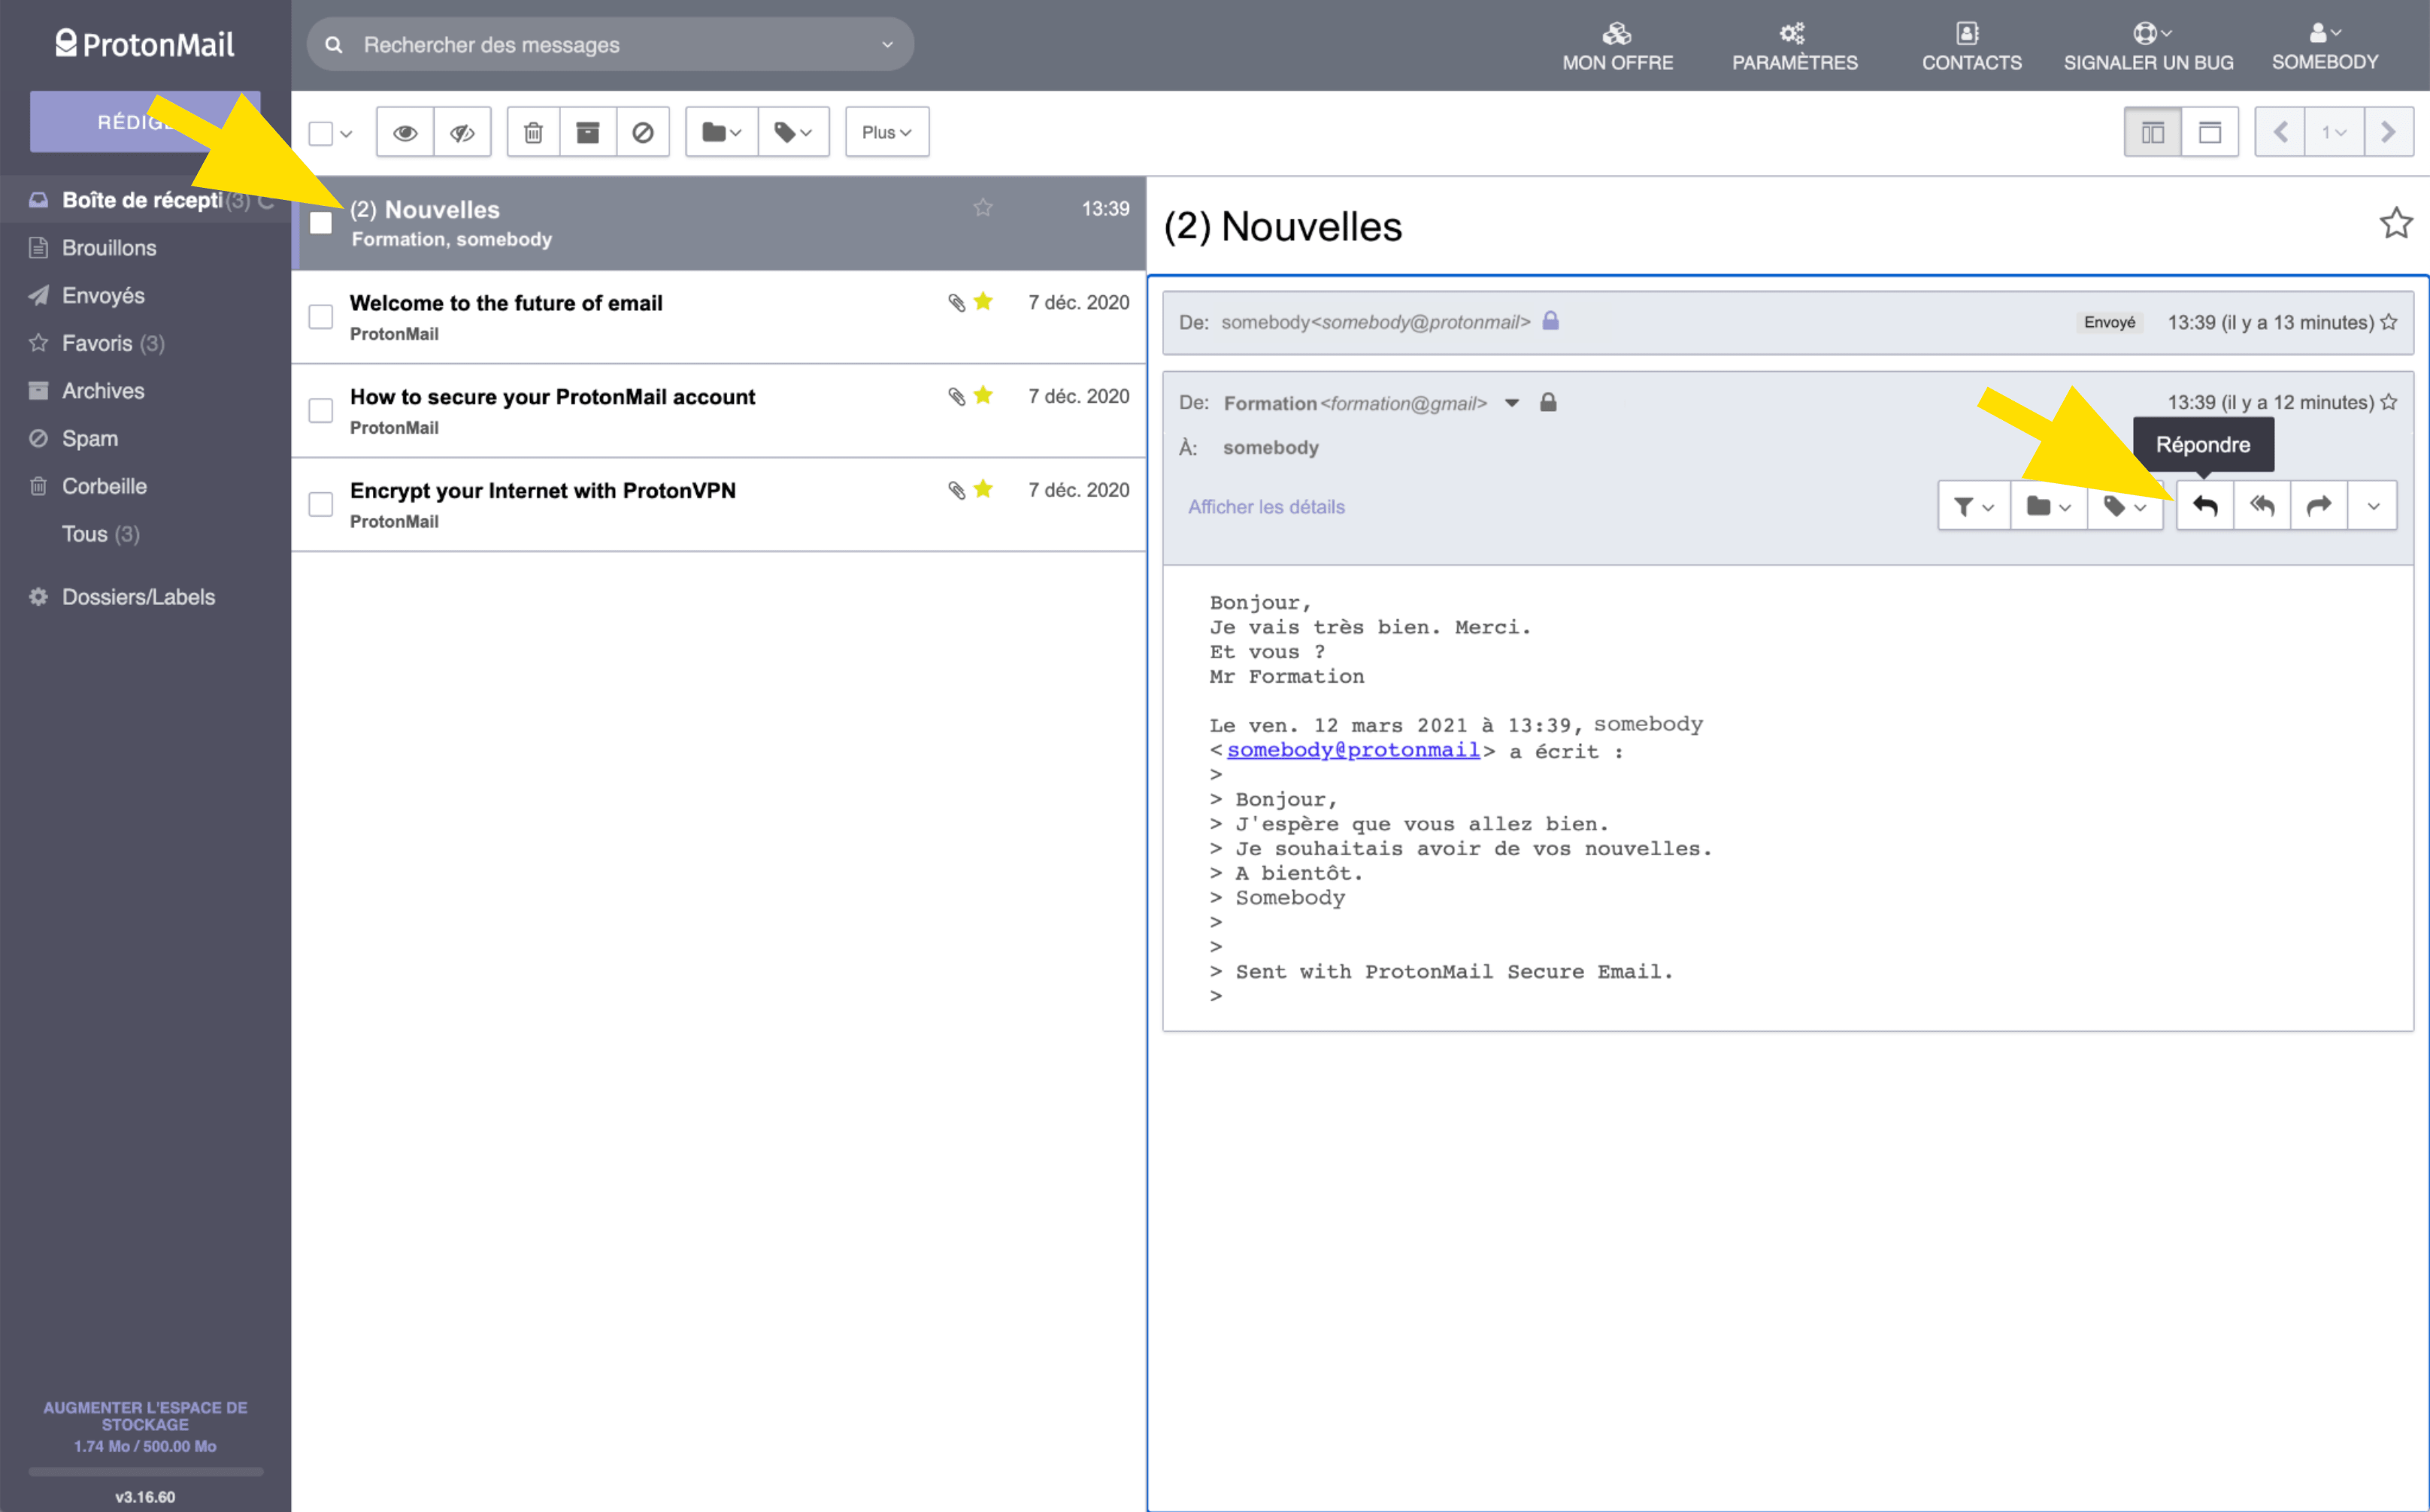Open CONTACTS page
Viewport: 2430px width, 1512px height.
coord(1971,47)
